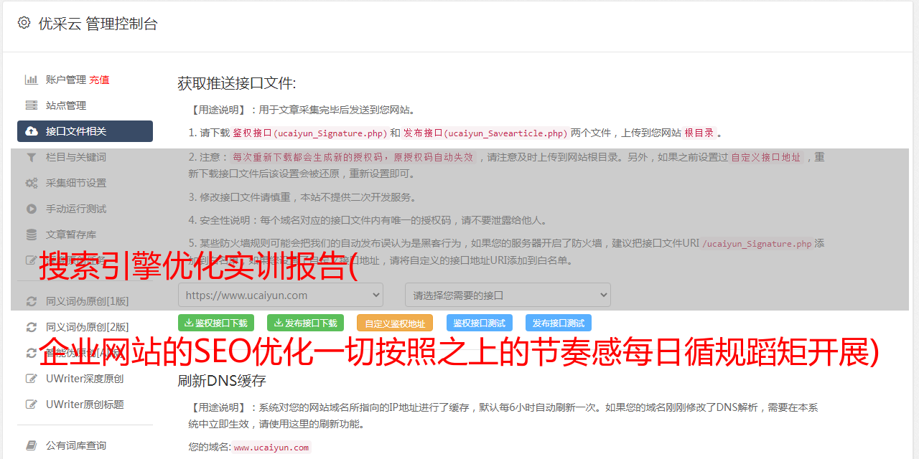
Task: Click the bar chart icon for 账户管理
Action: (x=32, y=80)
